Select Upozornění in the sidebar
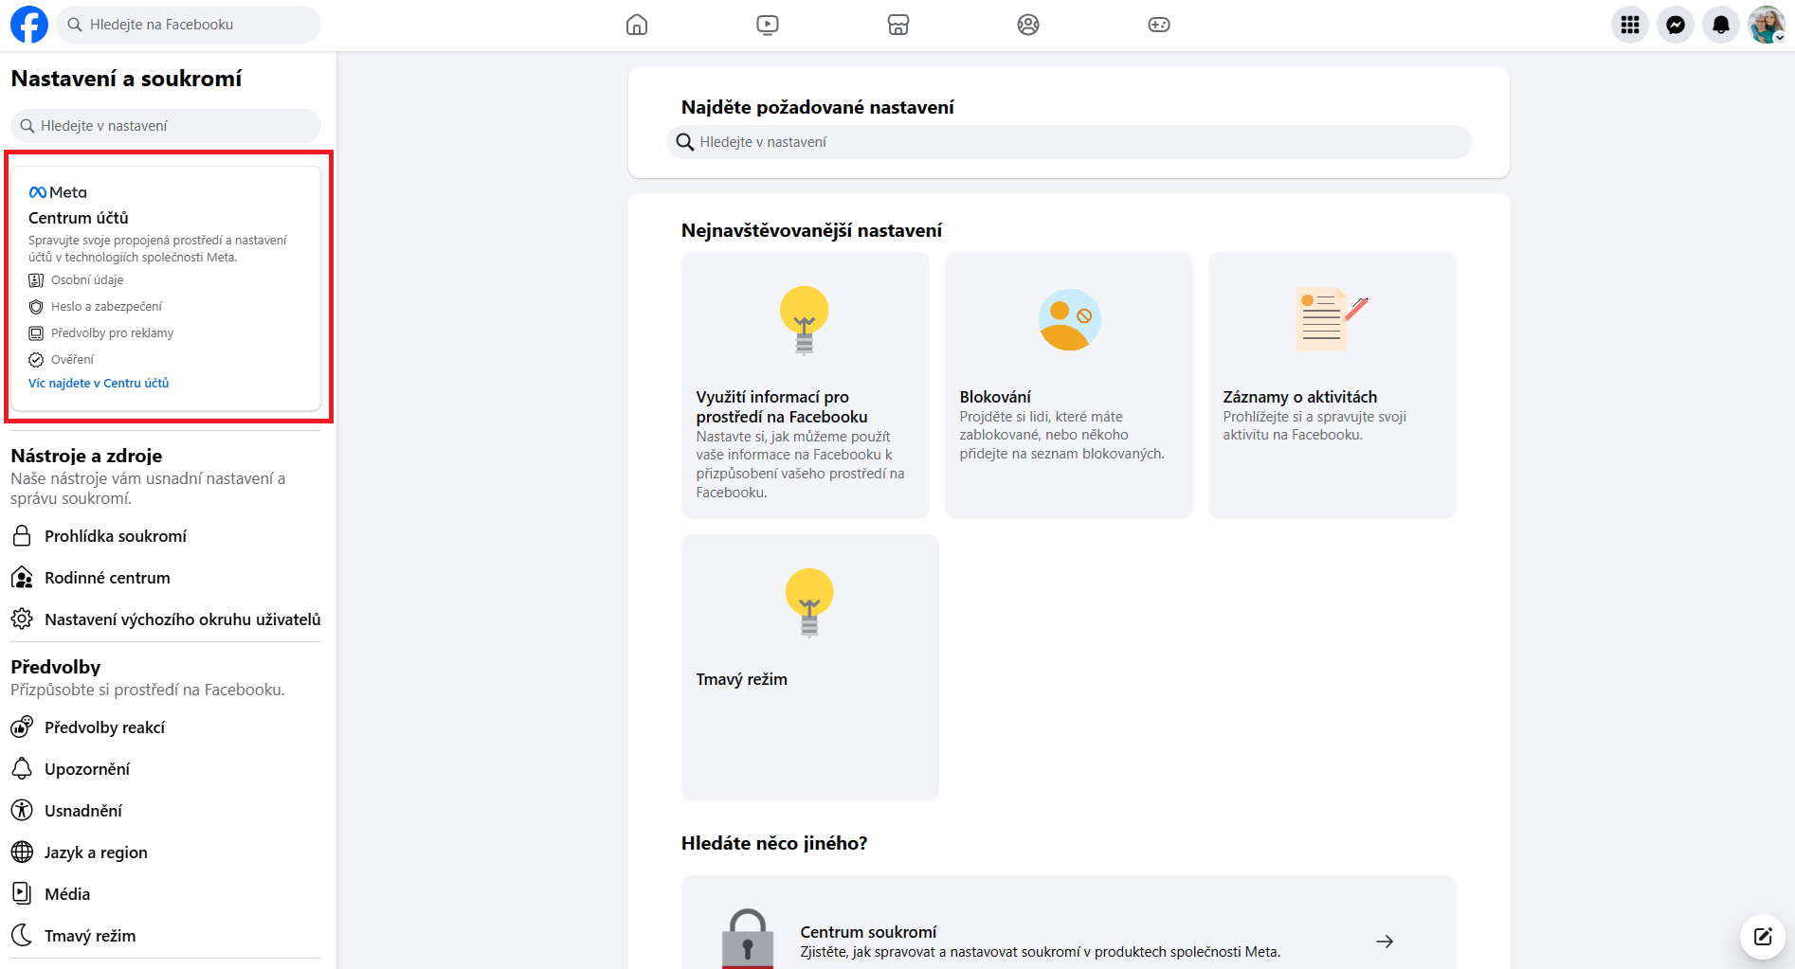 (x=87, y=769)
